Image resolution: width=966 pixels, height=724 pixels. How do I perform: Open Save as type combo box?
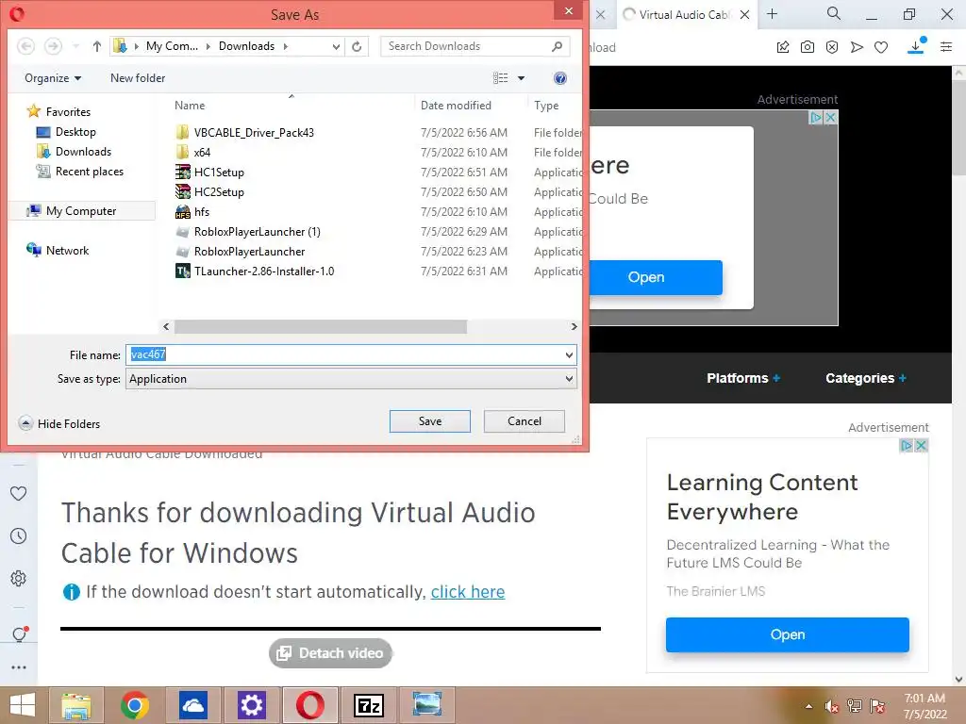point(351,379)
